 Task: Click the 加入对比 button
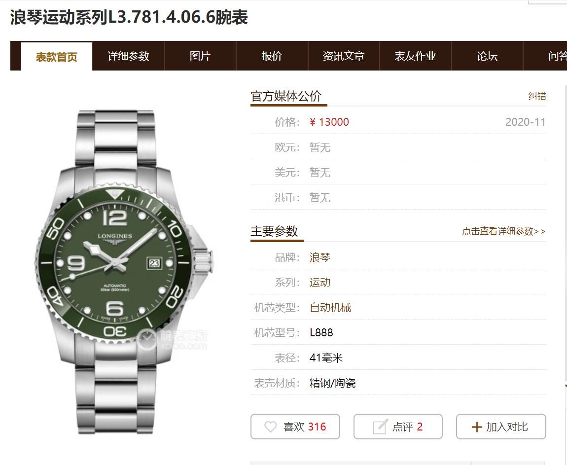(x=501, y=427)
